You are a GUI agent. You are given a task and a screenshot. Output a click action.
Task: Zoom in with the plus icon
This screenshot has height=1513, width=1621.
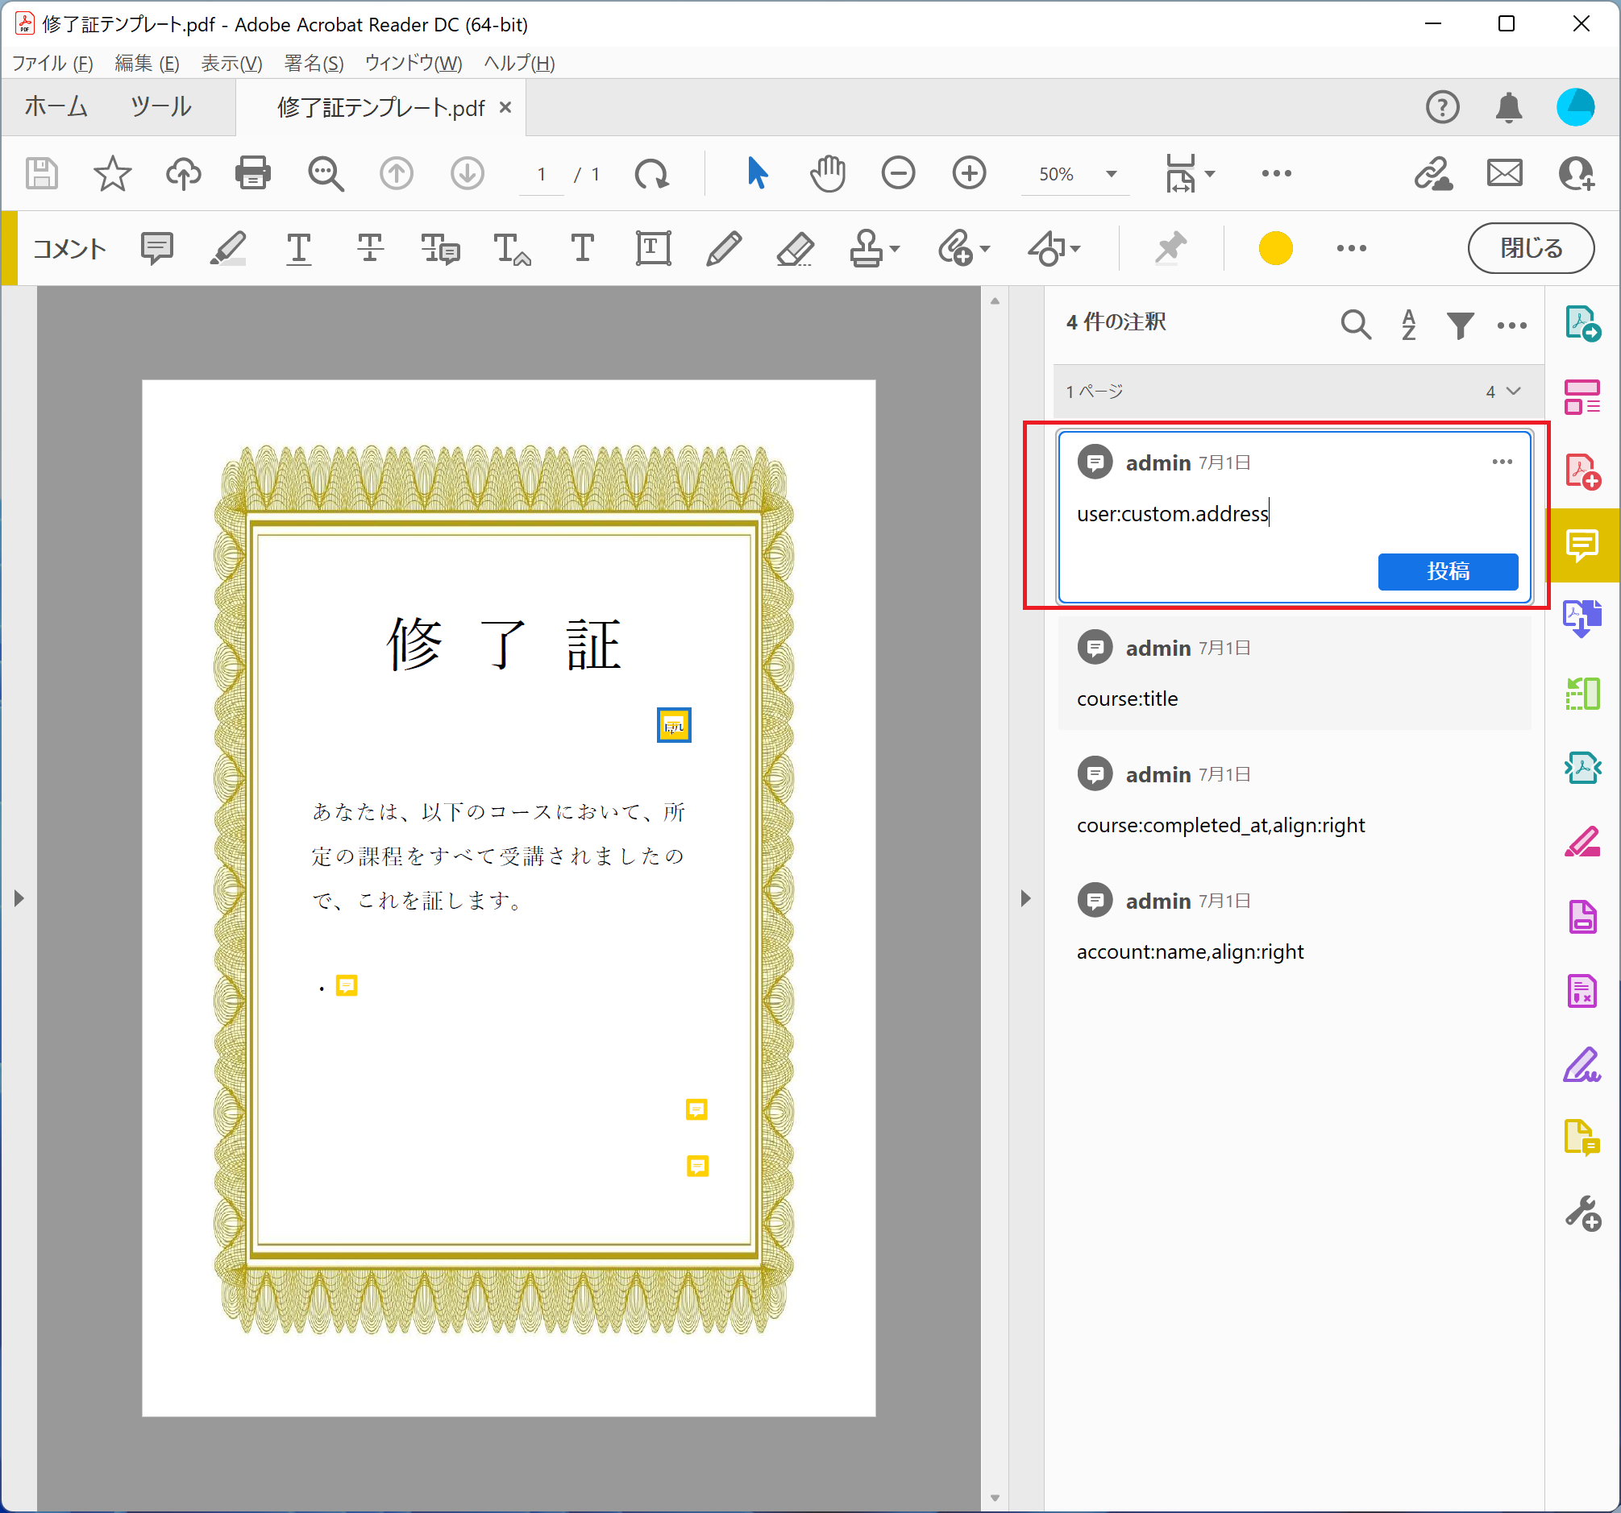click(970, 173)
